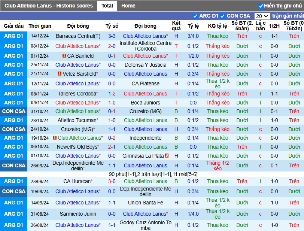Open Dep.Independiente Medellin on 26/09/24 row

[78, 165]
